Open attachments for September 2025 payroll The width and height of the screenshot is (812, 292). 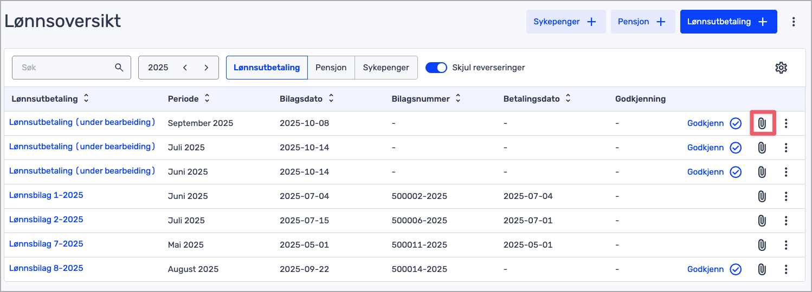point(762,123)
